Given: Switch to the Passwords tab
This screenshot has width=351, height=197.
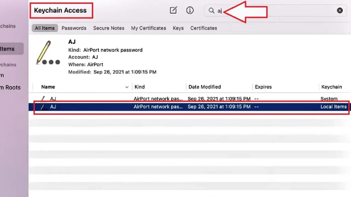Looking at the screenshot, I should (74, 28).
